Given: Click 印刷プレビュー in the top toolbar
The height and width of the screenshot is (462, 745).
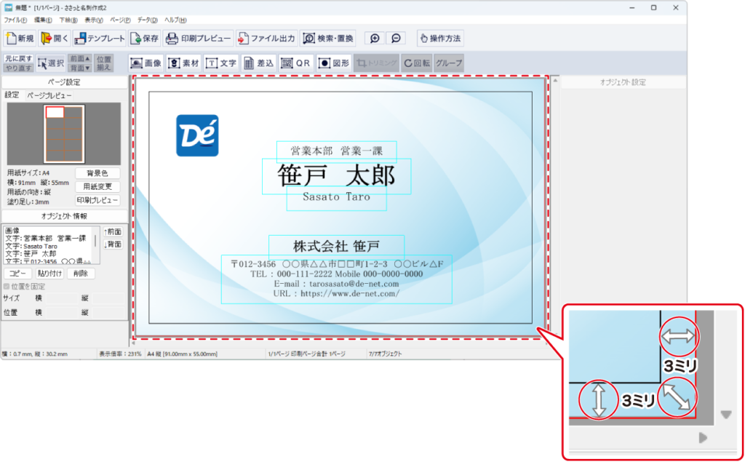Looking at the screenshot, I should 198,39.
